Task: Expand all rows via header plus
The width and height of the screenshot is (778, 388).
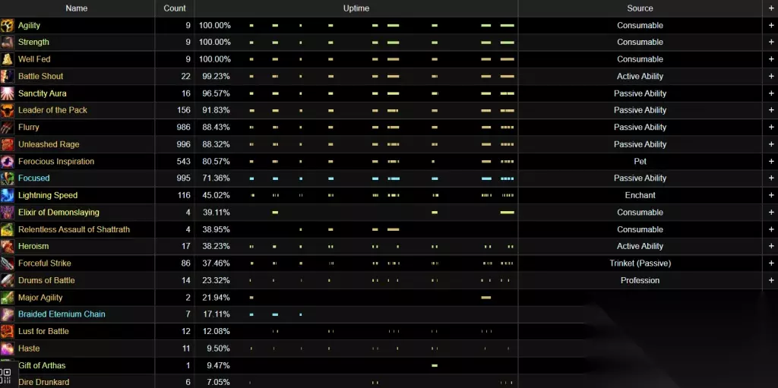Action: tap(770, 8)
